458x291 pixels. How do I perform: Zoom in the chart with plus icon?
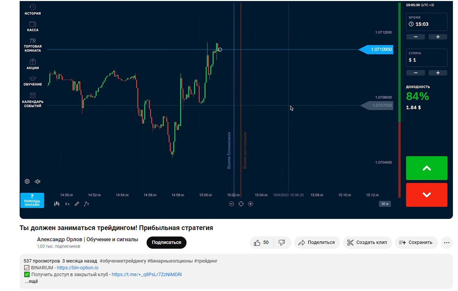point(250,204)
